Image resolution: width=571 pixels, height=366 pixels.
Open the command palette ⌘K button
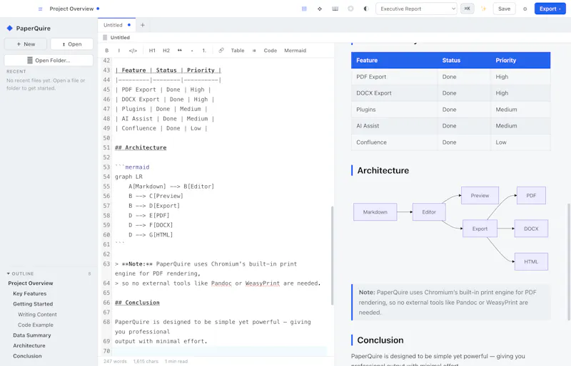(x=468, y=9)
